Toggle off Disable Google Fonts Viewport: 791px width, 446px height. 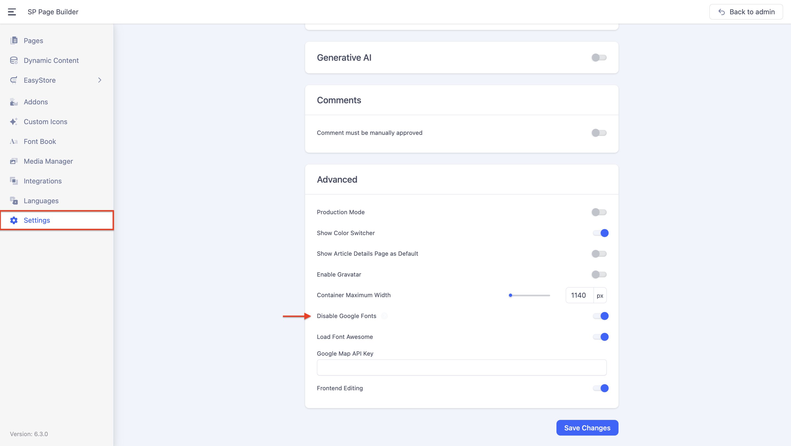(600, 316)
